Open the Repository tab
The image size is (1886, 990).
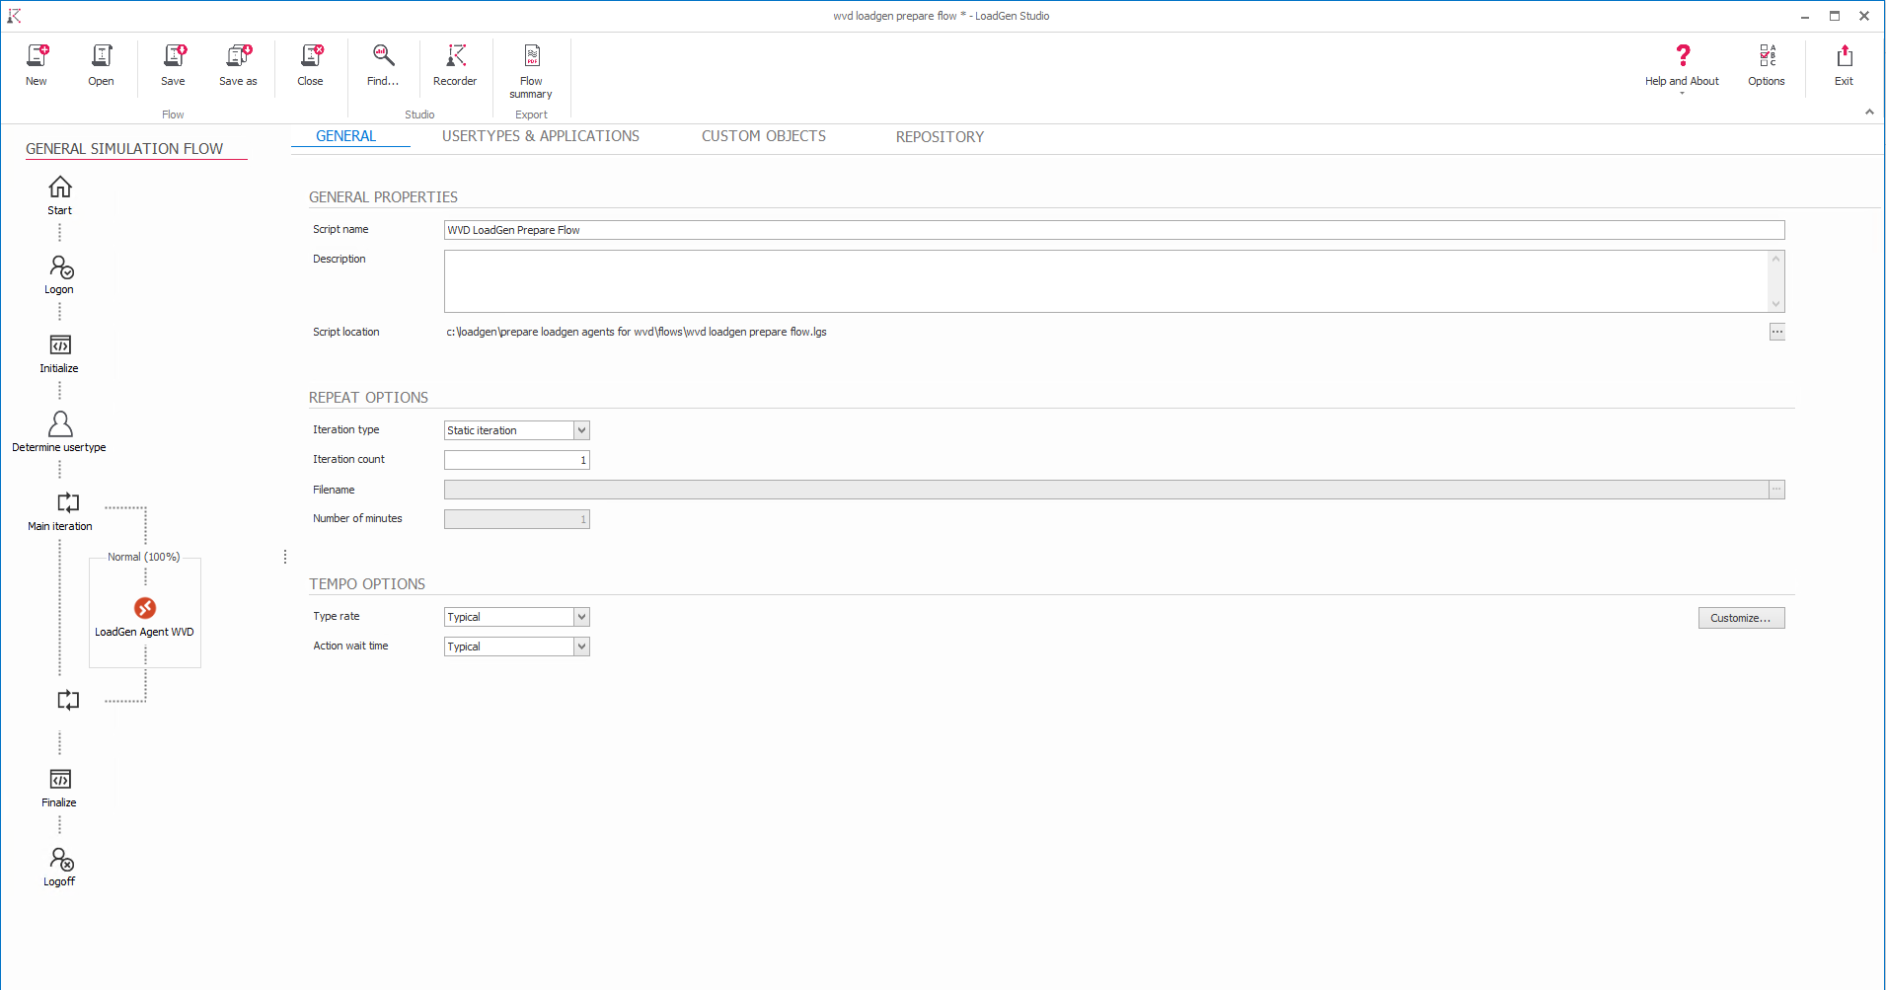click(940, 137)
